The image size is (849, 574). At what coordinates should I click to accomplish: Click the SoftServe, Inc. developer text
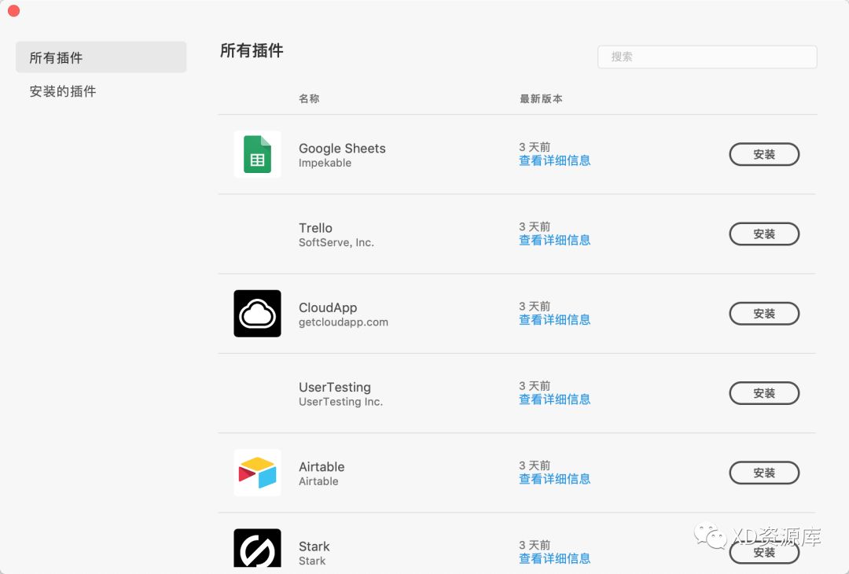[x=336, y=243]
